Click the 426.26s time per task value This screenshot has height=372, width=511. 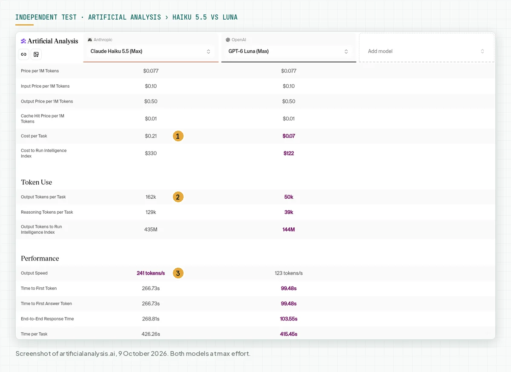(151, 335)
